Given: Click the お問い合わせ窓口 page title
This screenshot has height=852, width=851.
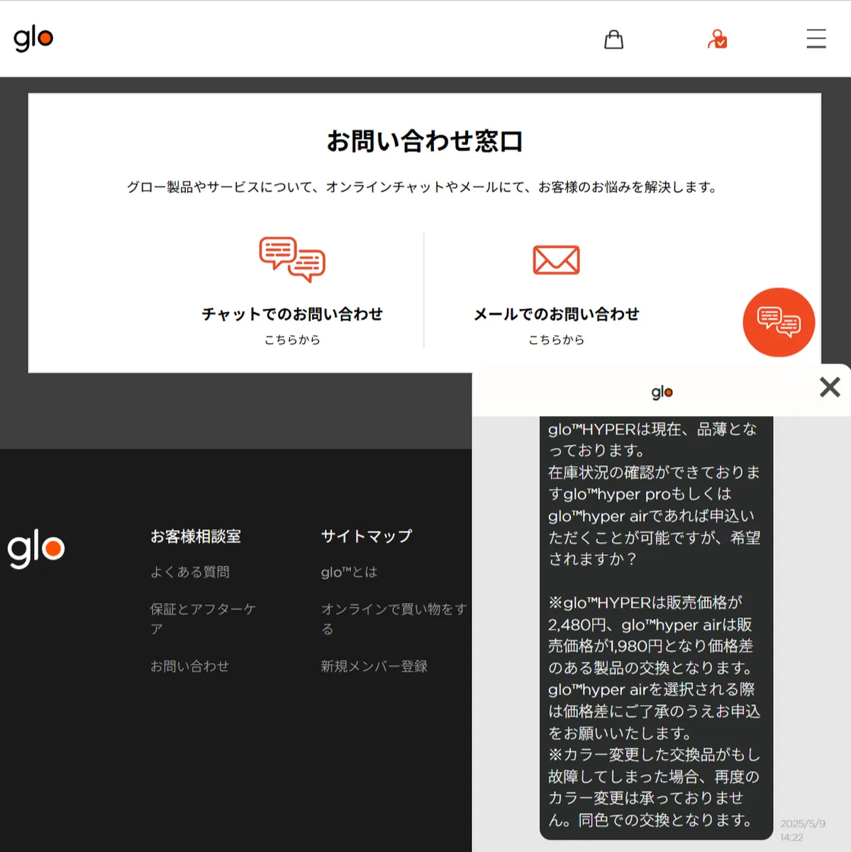Looking at the screenshot, I should click(425, 141).
